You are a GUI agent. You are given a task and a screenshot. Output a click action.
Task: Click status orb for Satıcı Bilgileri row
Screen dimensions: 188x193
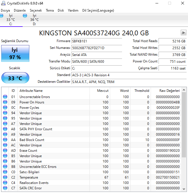tap(5, 172)
